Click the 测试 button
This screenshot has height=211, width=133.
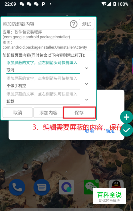tap(86, 24)
